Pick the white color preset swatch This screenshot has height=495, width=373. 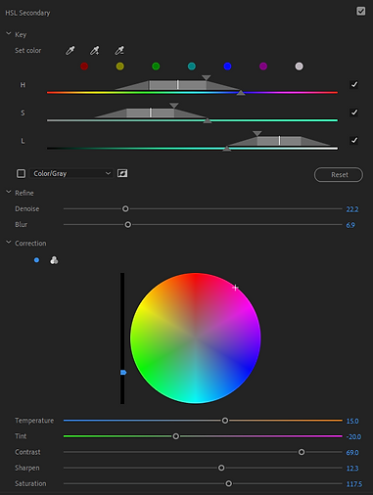tap(299, 67)
